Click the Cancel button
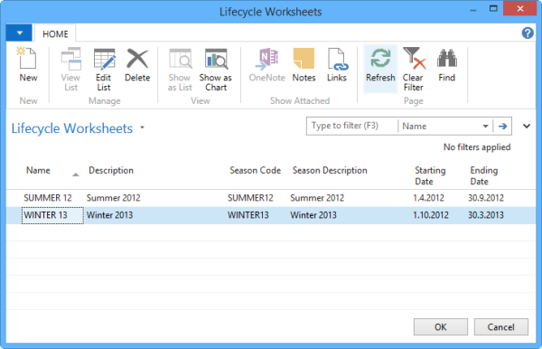This screenshot has height=349, width=542. click(x=500, y=327)
